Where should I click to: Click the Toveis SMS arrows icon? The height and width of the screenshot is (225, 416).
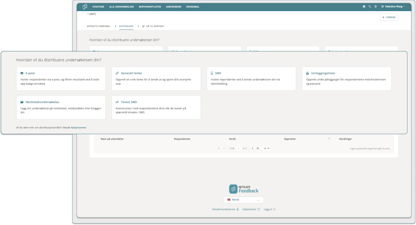tap(117, 102)
